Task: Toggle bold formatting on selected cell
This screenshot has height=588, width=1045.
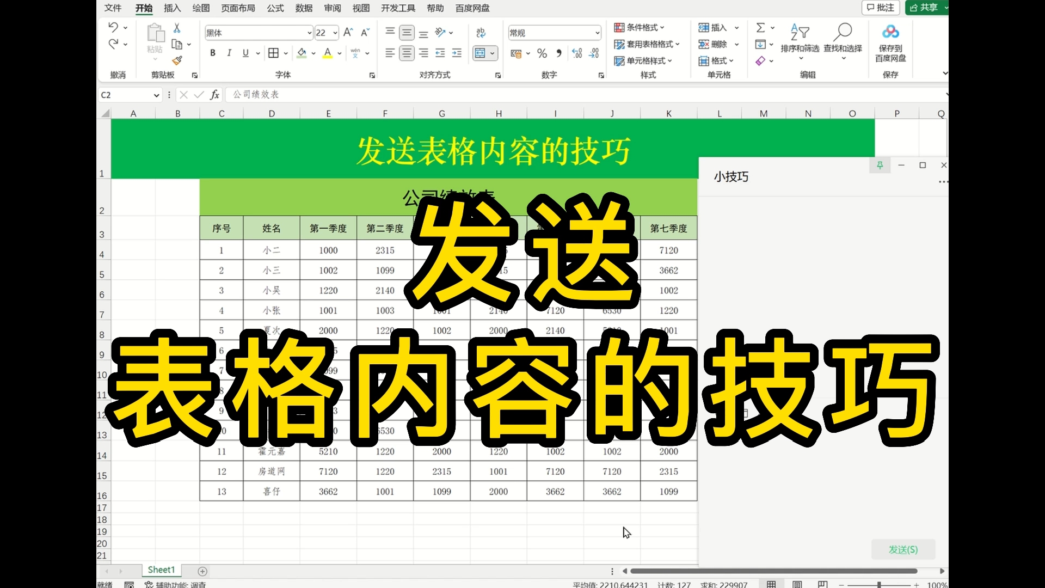Action: [x=213, y=53]
